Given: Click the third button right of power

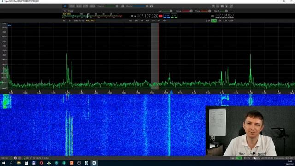Looking at the screenshot, I should click(x=86, y=6).
